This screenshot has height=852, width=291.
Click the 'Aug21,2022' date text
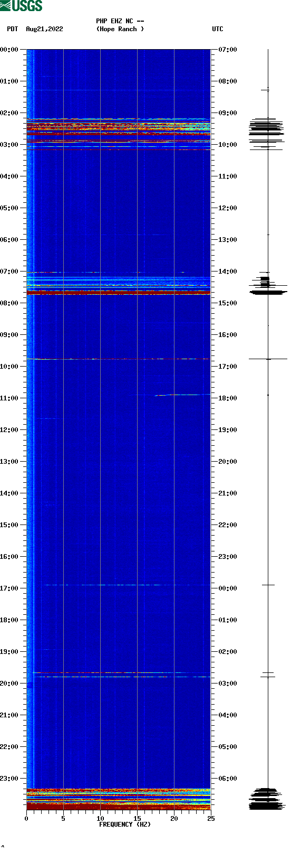tap(44, 29)
